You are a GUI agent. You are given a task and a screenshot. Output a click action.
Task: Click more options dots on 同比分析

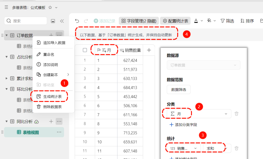point(59,121)
